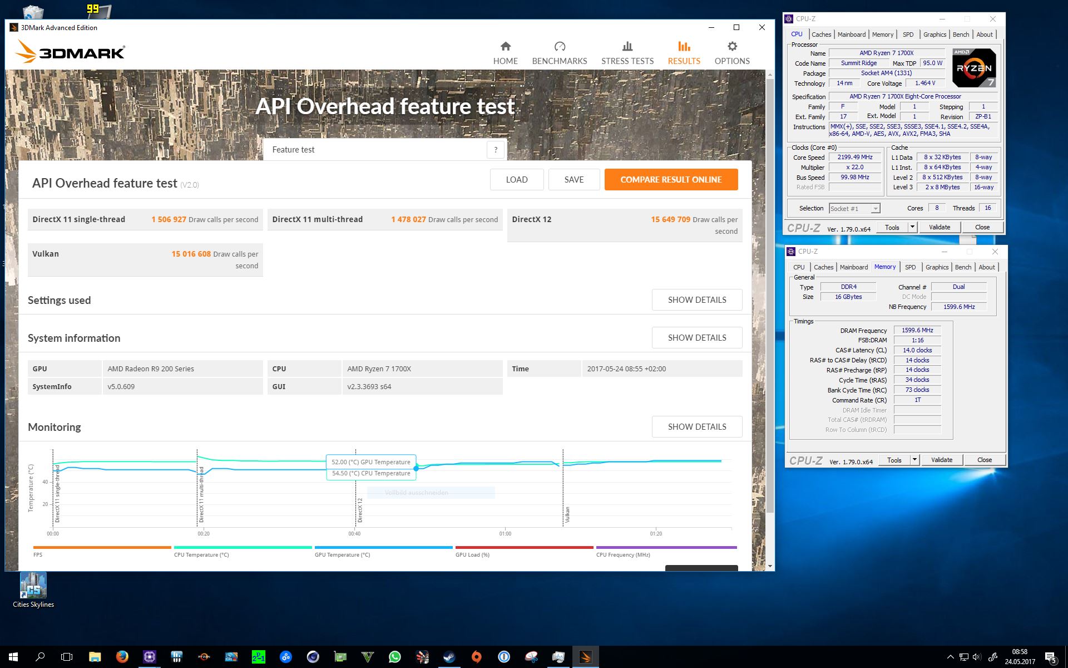Viewport: 1068px width, 668px height.
Task: Open the 3DMark Home navigation icon
Action: (x=505, y=47)
